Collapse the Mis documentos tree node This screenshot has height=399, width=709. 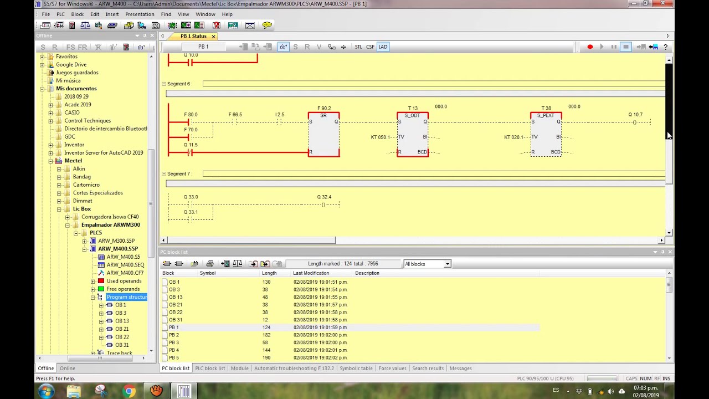click(42, 89)
